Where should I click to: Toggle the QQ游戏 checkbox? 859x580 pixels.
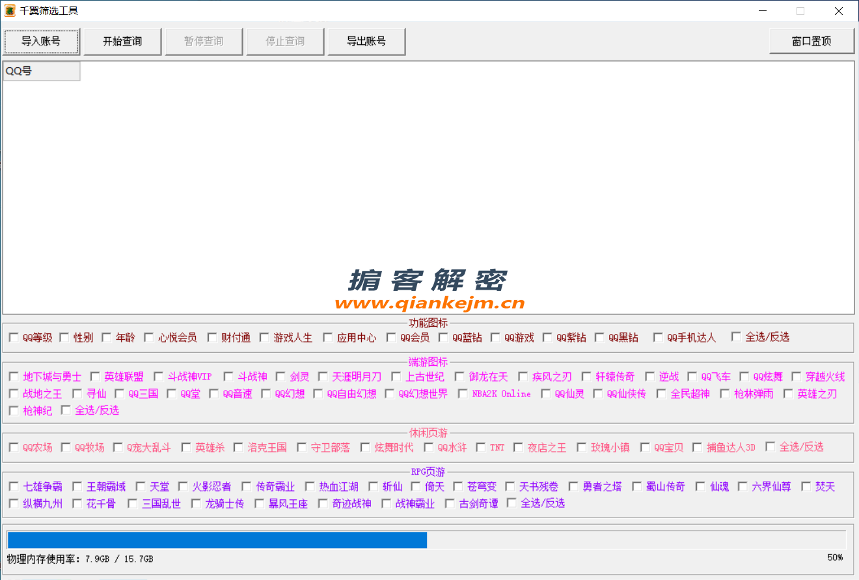pos(495,337)
